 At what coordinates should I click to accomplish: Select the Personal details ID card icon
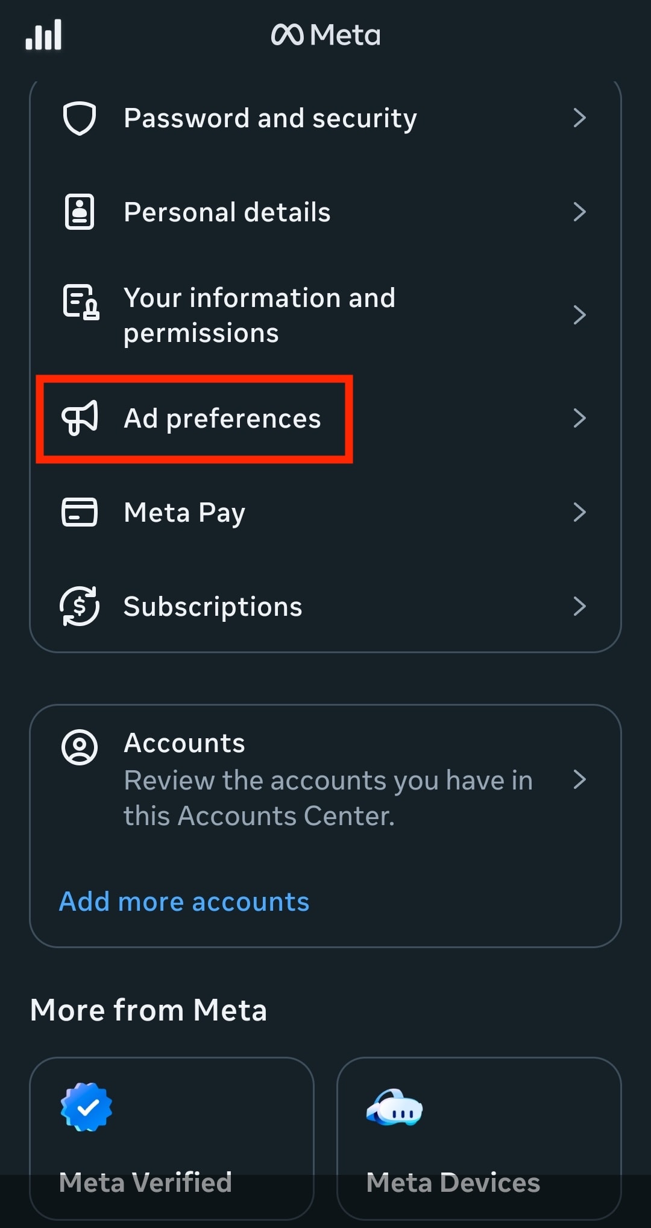78,211
